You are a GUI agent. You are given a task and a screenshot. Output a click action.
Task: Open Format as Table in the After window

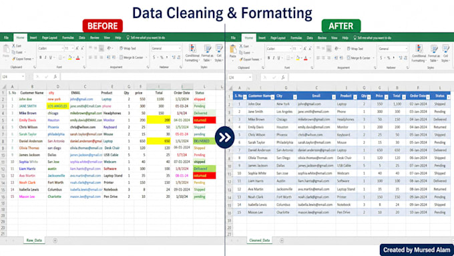[433, 53]
